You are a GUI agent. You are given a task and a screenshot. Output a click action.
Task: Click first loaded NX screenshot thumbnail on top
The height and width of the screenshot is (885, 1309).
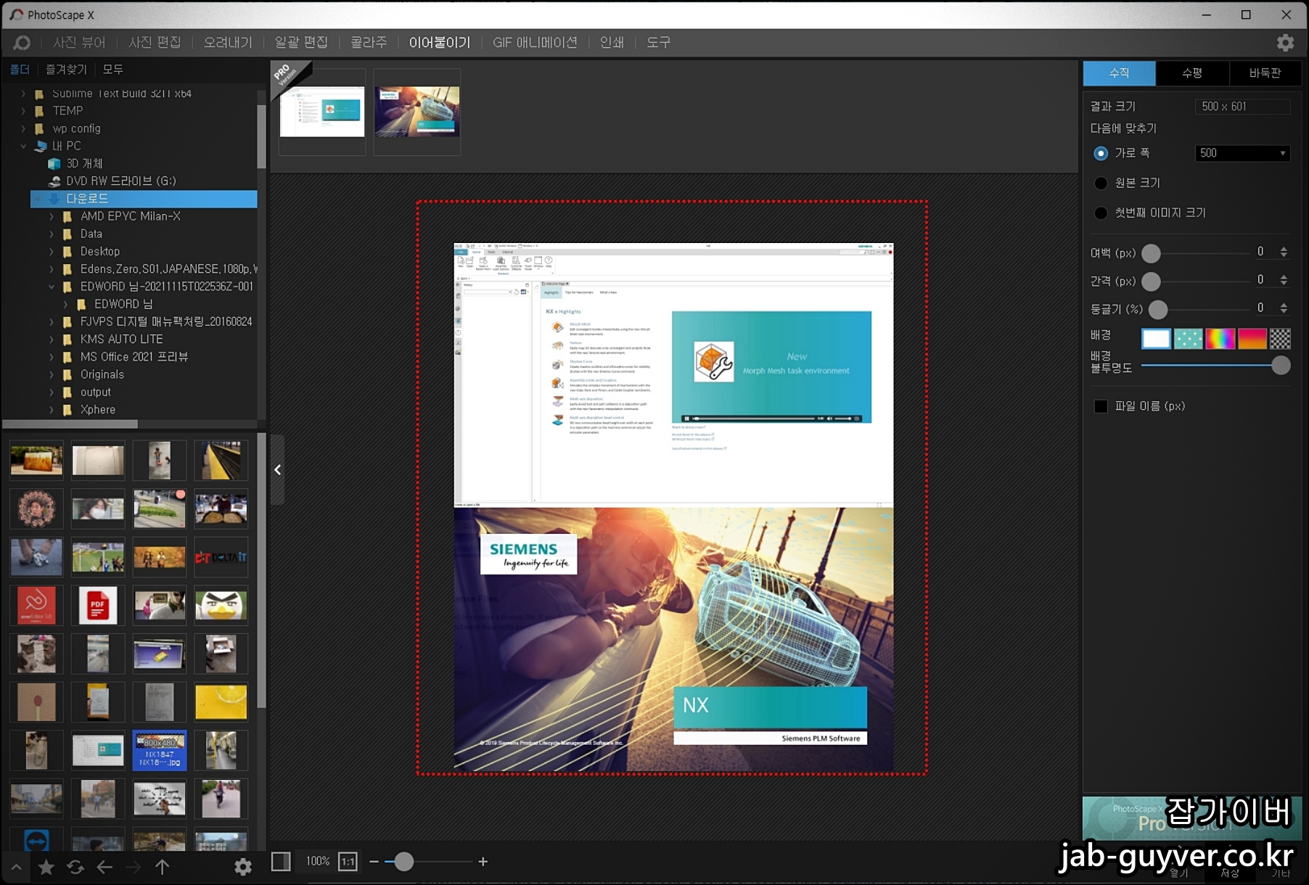click(322, 111)
